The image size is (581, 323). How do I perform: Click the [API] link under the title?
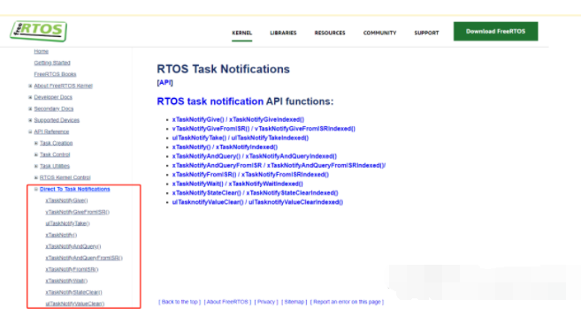coord(164,82)
